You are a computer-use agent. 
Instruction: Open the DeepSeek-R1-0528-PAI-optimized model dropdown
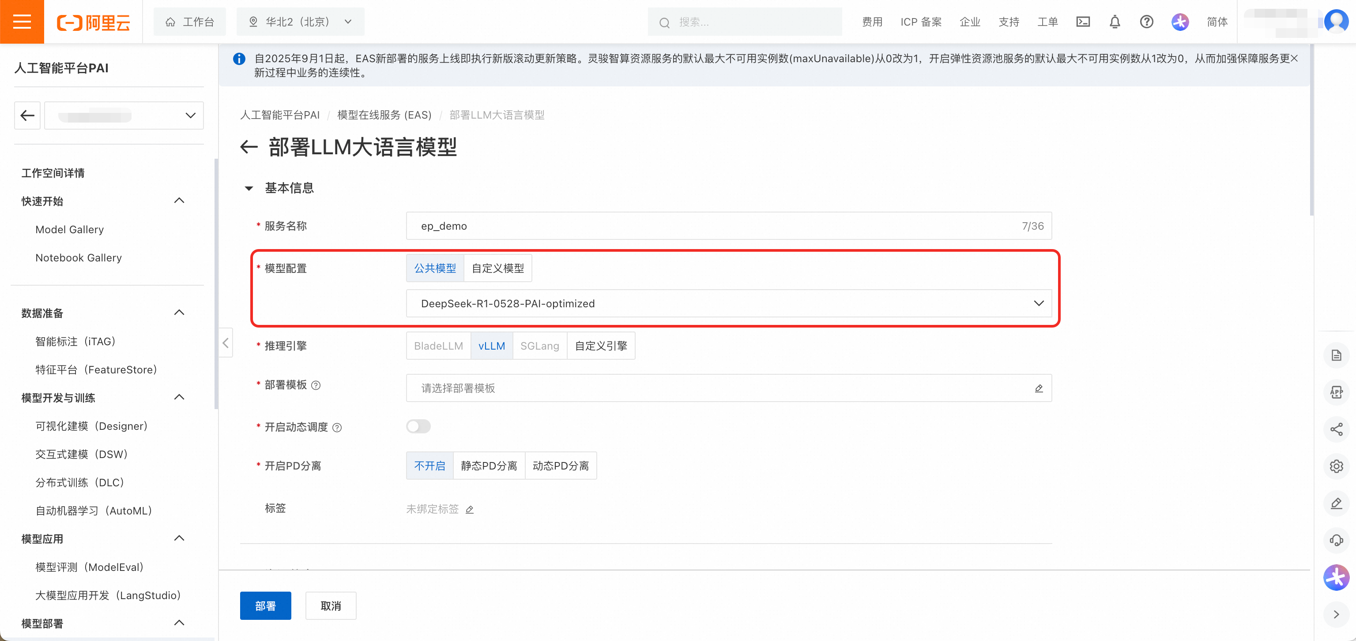pyautogui.click(x=728, y=303)
